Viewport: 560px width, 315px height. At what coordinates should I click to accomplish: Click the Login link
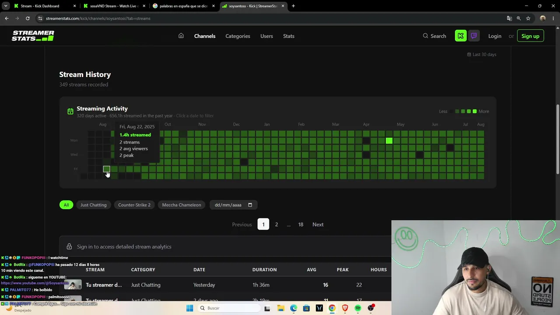point(495,36)
